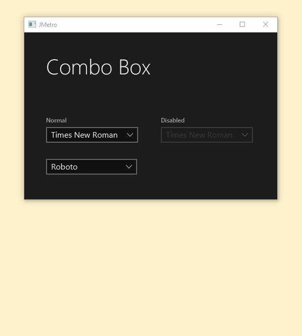Open the Normal Times New Roman combo box
302x336 pixels.
click(92, 135)
